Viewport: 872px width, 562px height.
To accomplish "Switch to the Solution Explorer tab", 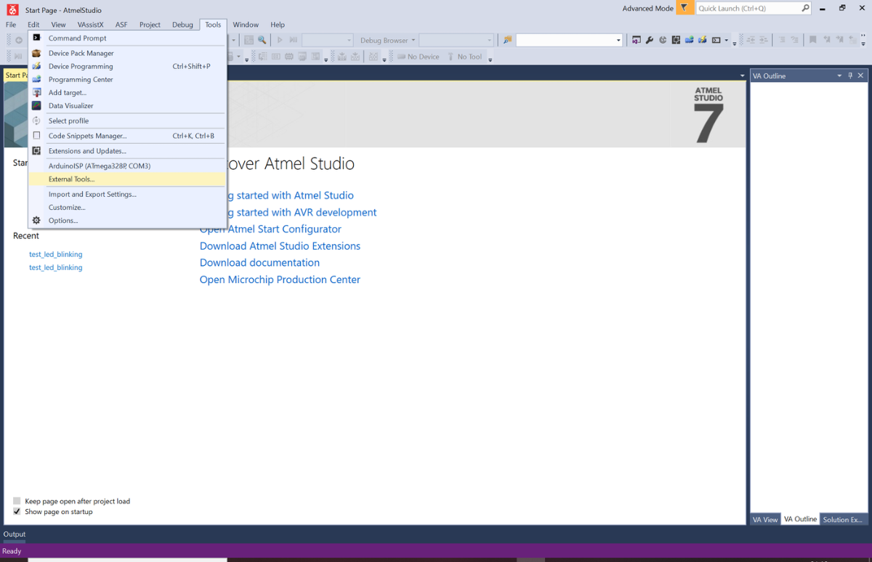I will point(843,519).
